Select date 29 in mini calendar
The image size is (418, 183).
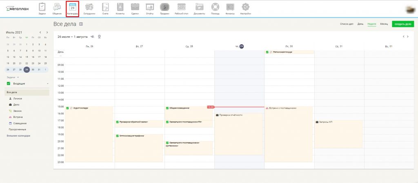(x=27, y=70)
